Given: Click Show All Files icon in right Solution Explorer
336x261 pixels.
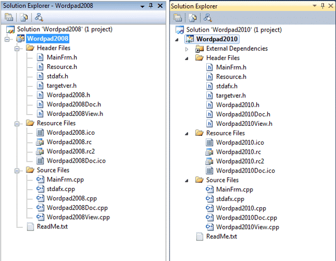Looking at the screenshot, I should click(193, 18).
